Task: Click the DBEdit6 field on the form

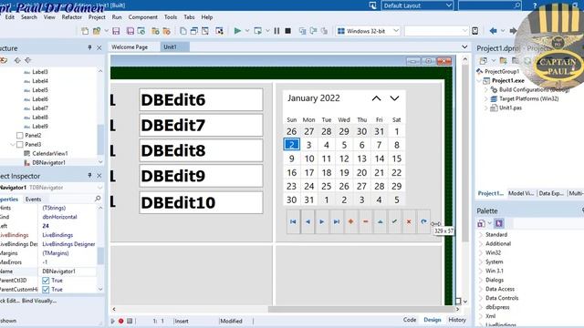Action: tap(201, 99)
